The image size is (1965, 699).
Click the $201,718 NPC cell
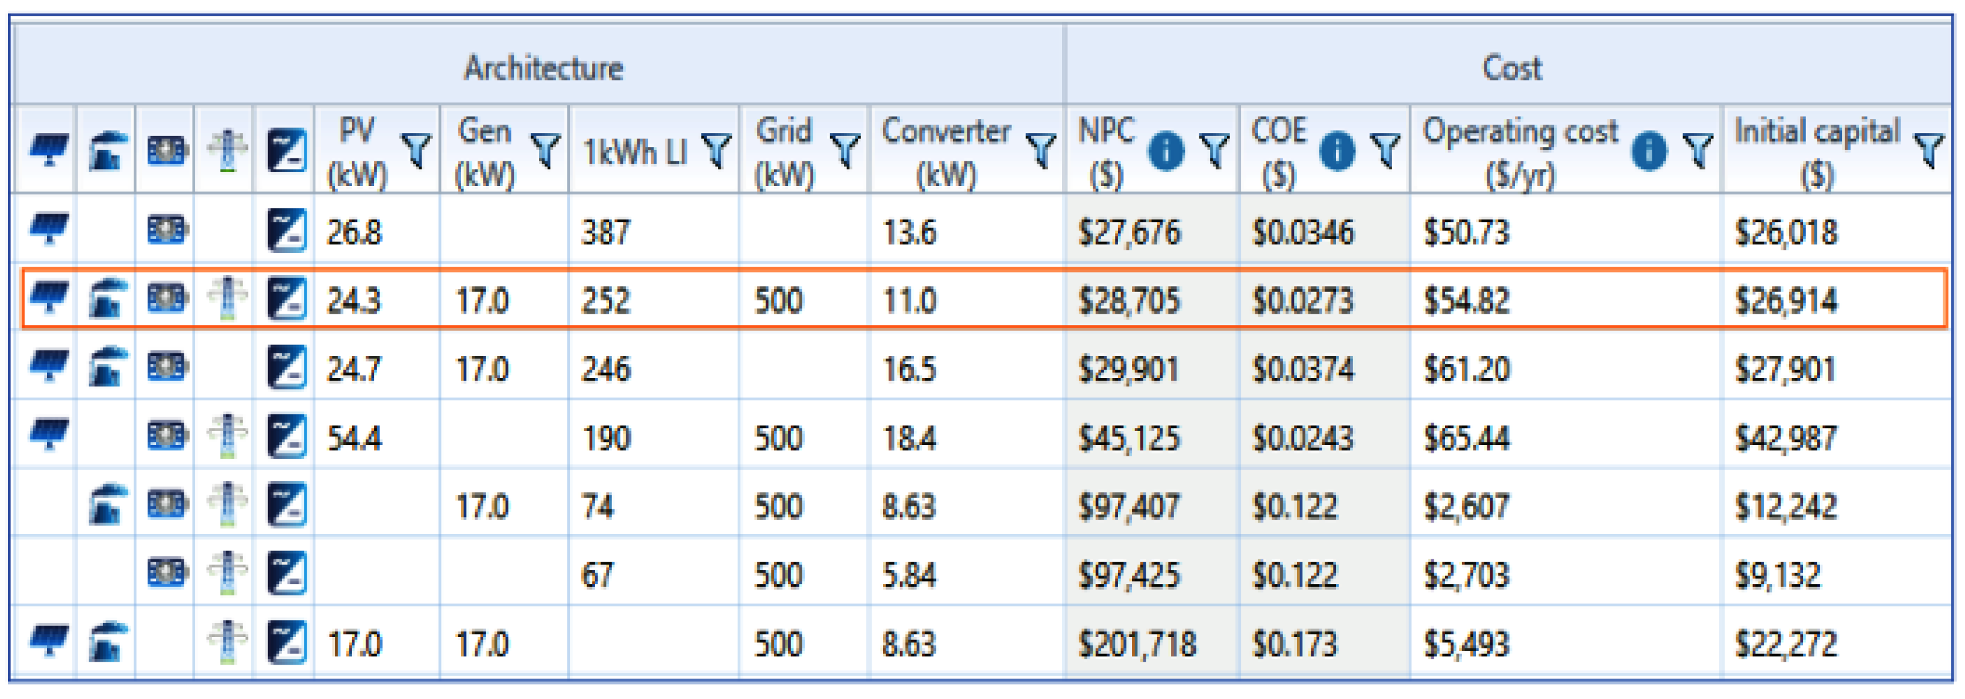pos(1137,644)
